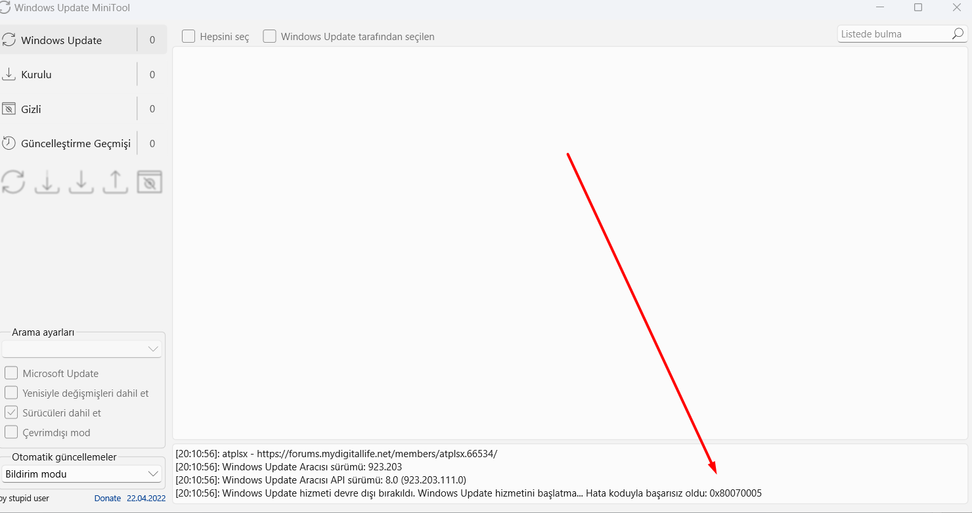Toggle Windows Update tarafından seçilen checkbox

click(269, 36)
